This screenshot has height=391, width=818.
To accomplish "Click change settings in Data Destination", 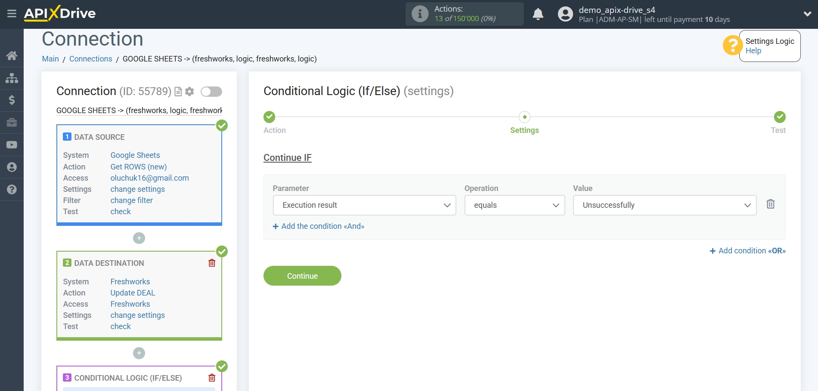I will point(137,315).
